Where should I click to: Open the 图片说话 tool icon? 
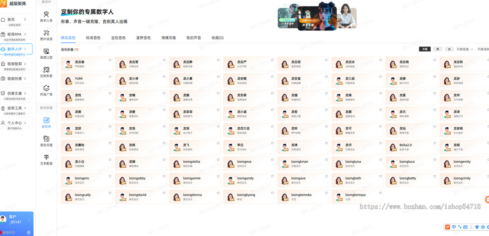click(46, 33)
